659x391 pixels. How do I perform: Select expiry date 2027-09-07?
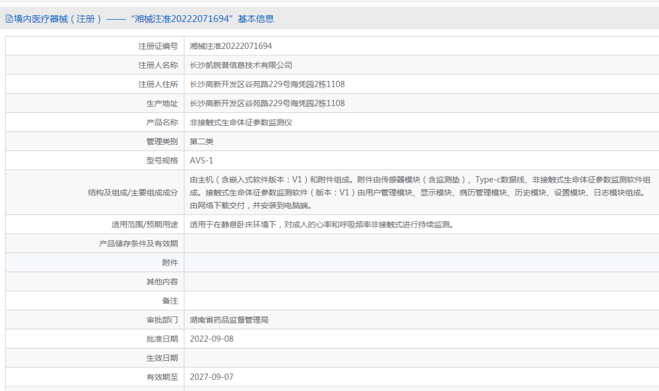[x=212, y=377]
